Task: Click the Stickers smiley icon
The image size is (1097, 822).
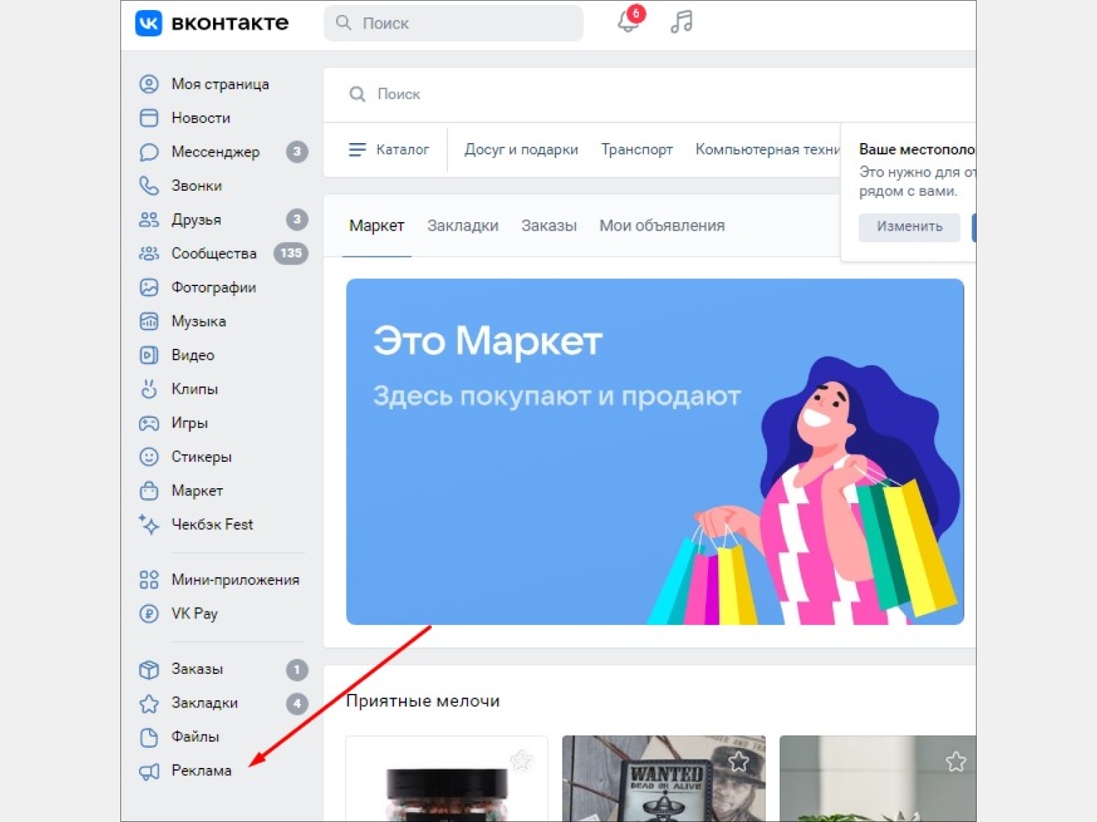Action: 149,457
